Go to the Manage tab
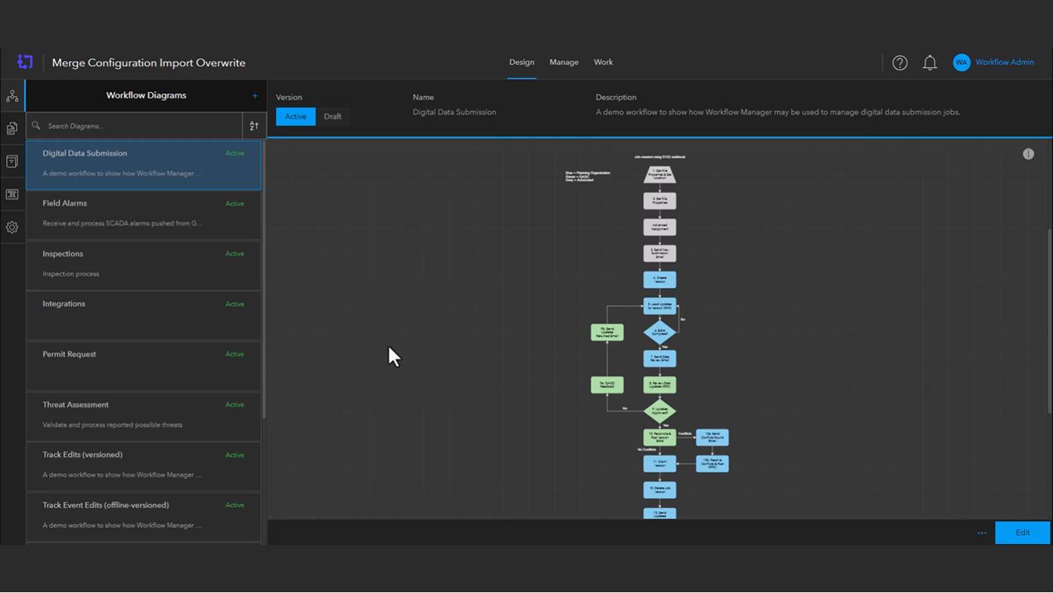The image size is (1053, 593). 564,63
